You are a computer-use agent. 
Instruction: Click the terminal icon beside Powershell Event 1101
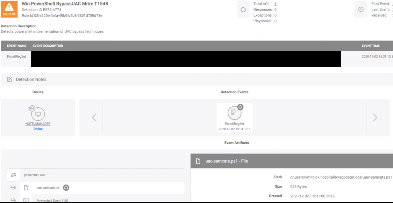click(x=26, y=200)
